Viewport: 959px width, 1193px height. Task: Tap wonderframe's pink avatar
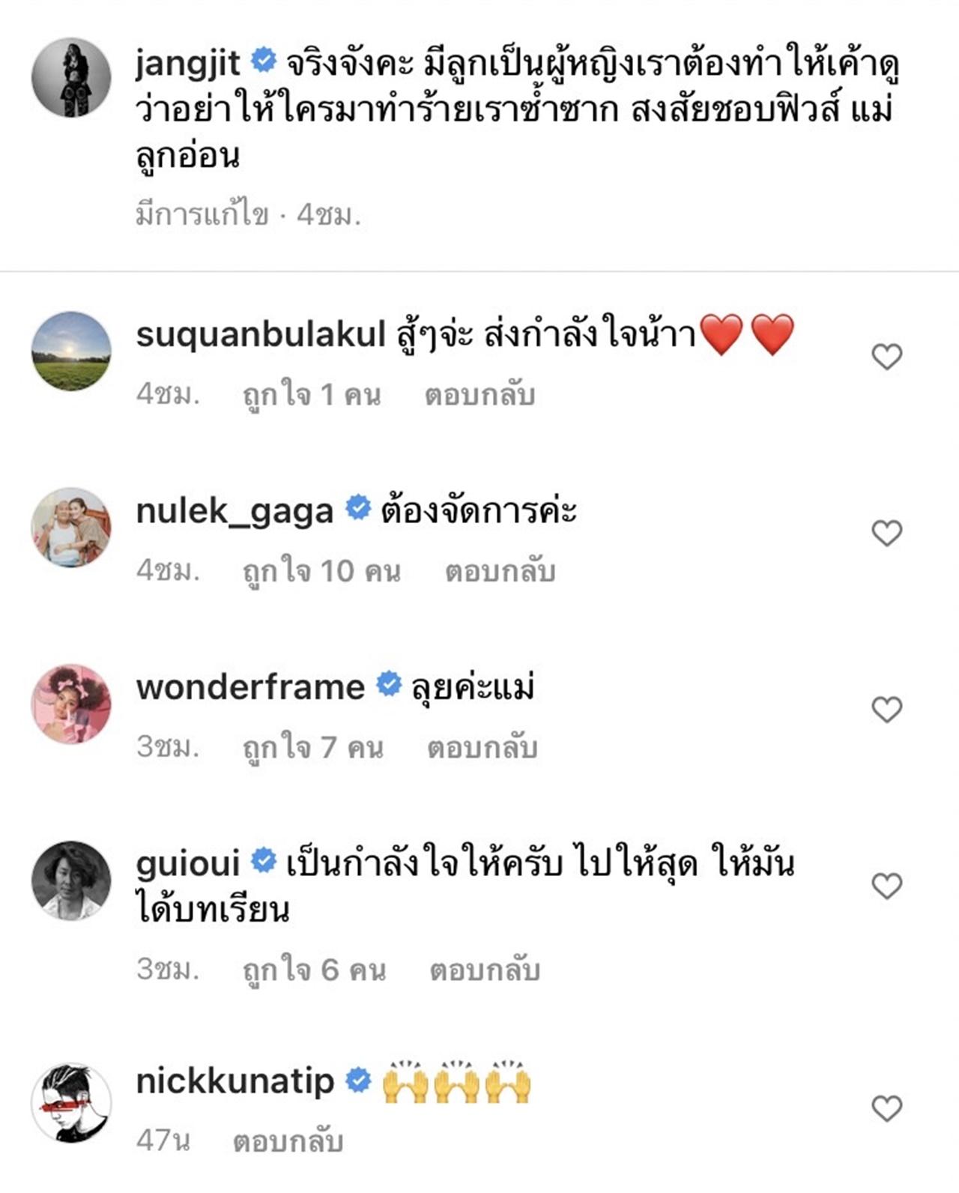71,704
